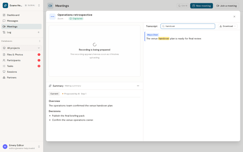Click the New meeting button
Screen dimensions: 243x152
point(201,6)
